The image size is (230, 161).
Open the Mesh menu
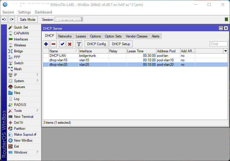tap(24, 69)
